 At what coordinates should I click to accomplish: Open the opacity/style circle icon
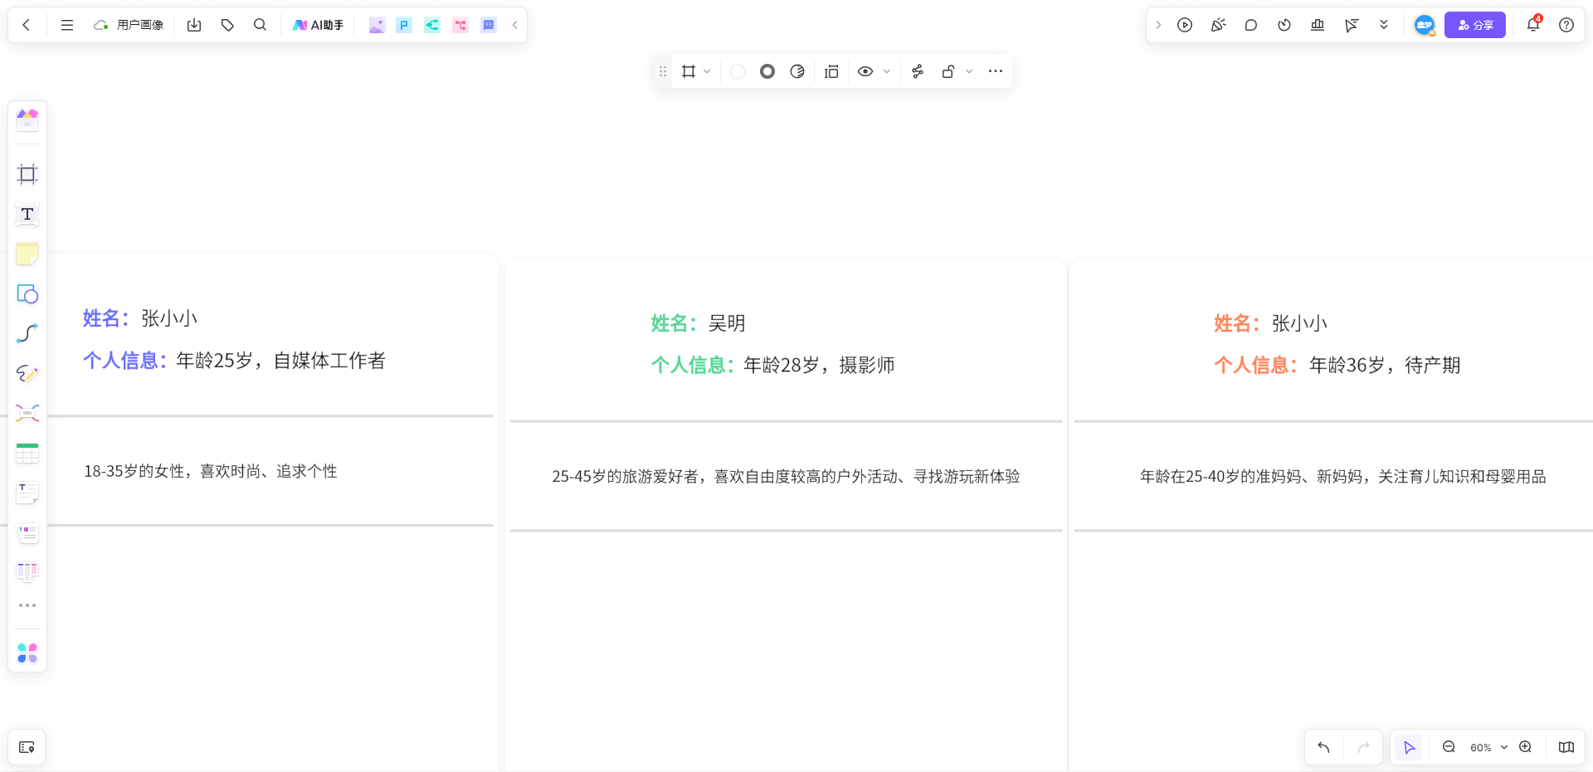[x=797, y=71]
